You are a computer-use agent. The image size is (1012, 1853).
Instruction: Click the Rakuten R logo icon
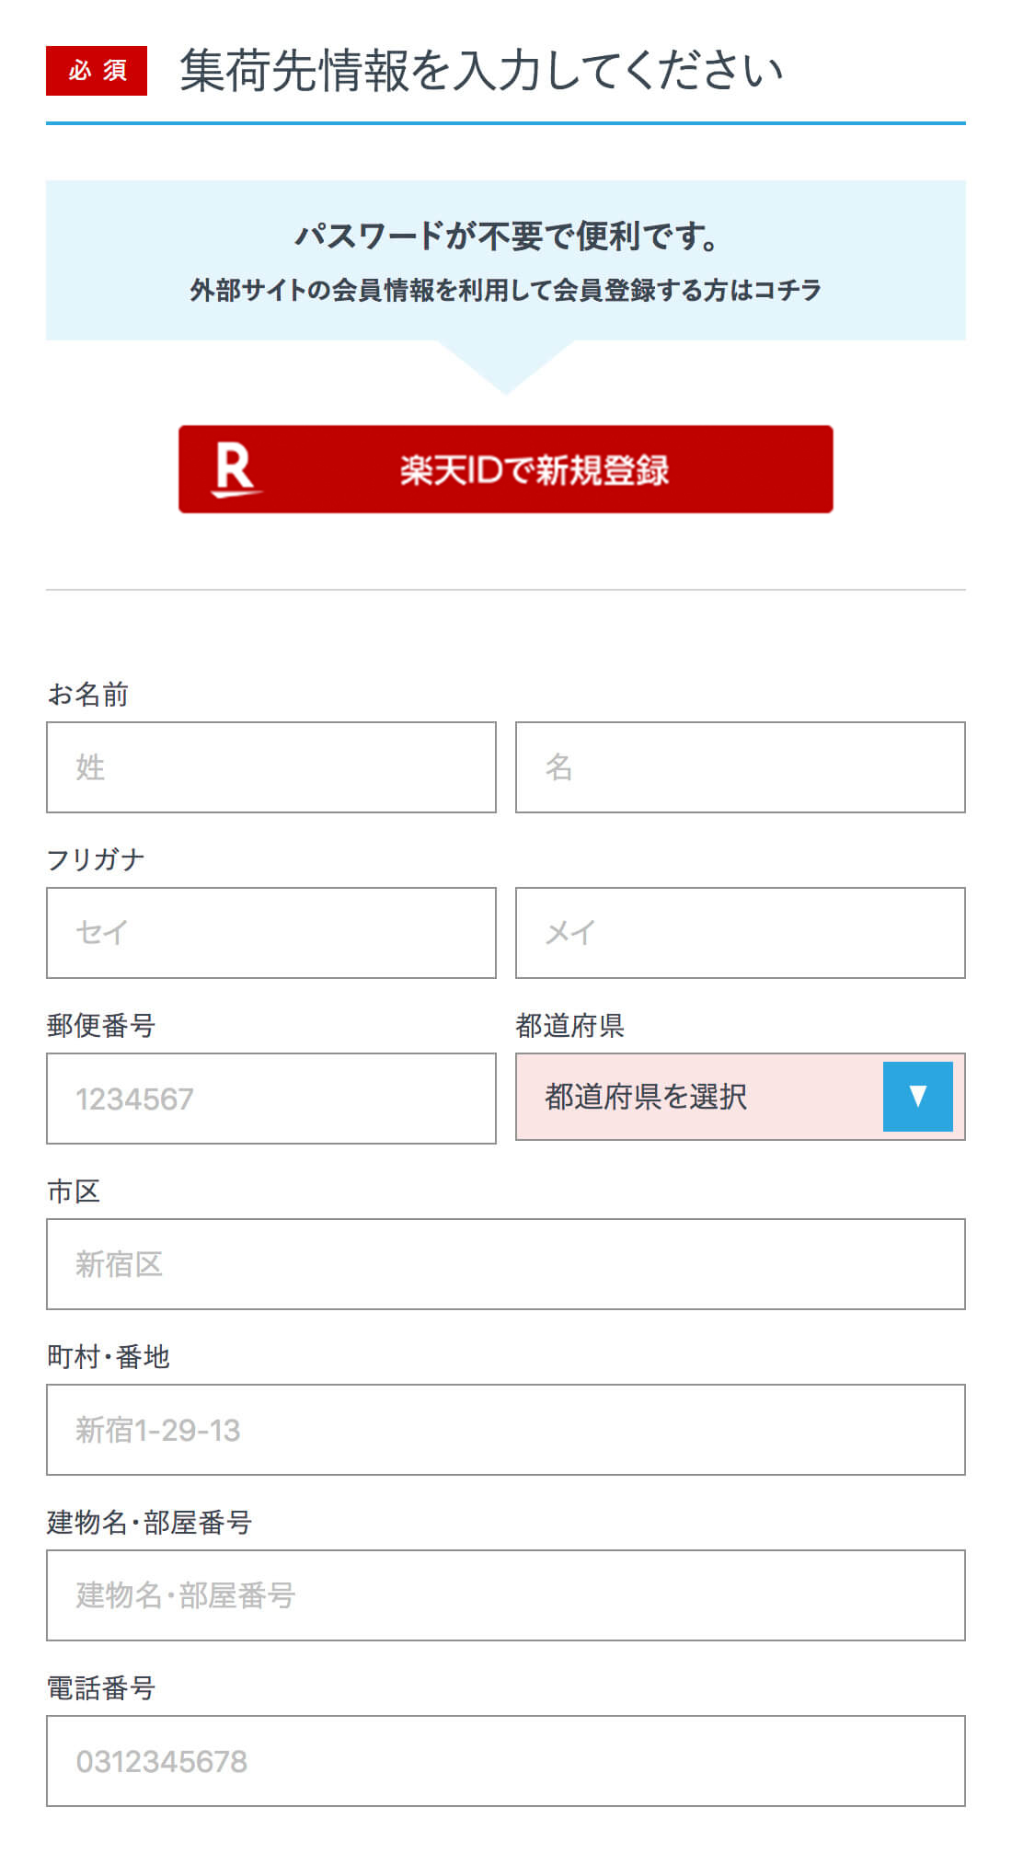coord(236,469)
